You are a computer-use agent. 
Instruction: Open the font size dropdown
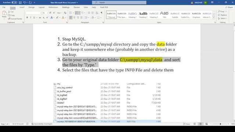pyautogui.click(x=47, y=13)
